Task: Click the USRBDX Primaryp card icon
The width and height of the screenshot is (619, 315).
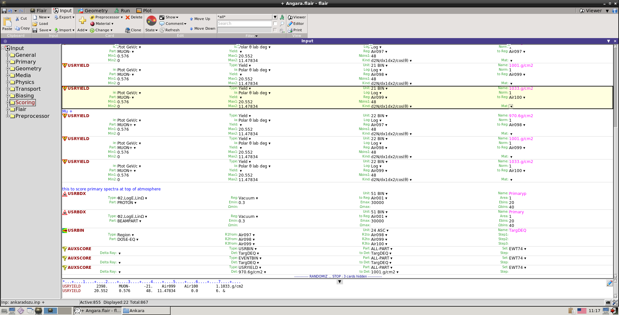Action: tap(65, 194)
